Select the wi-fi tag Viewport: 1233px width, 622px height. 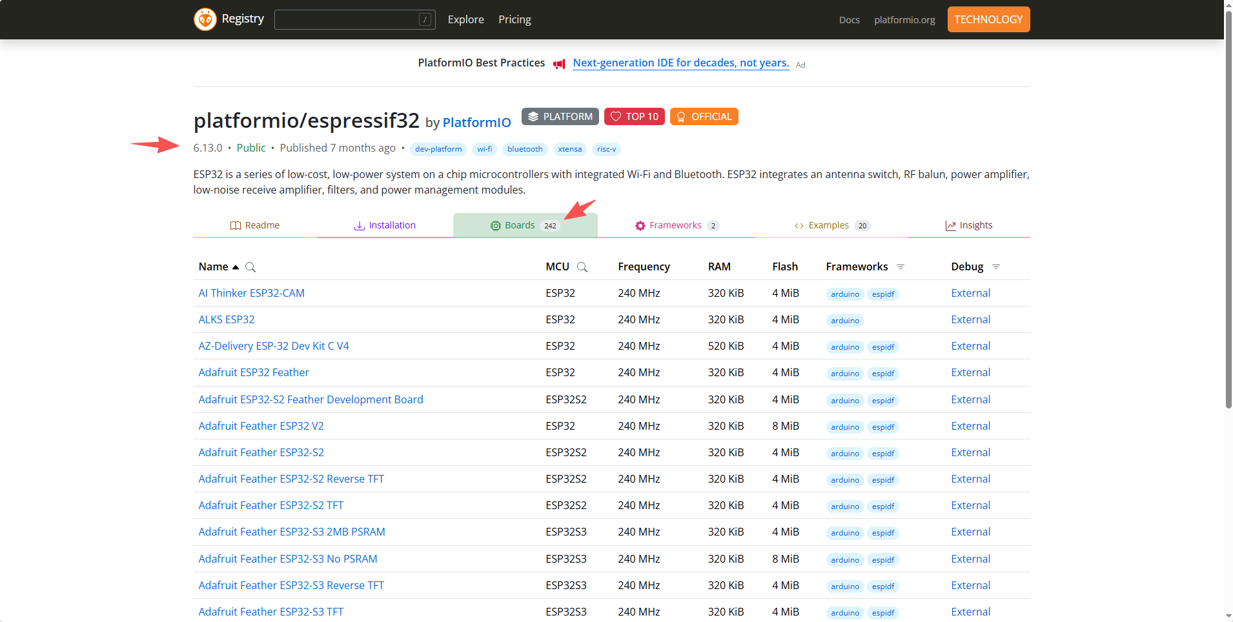click(484, 149)
